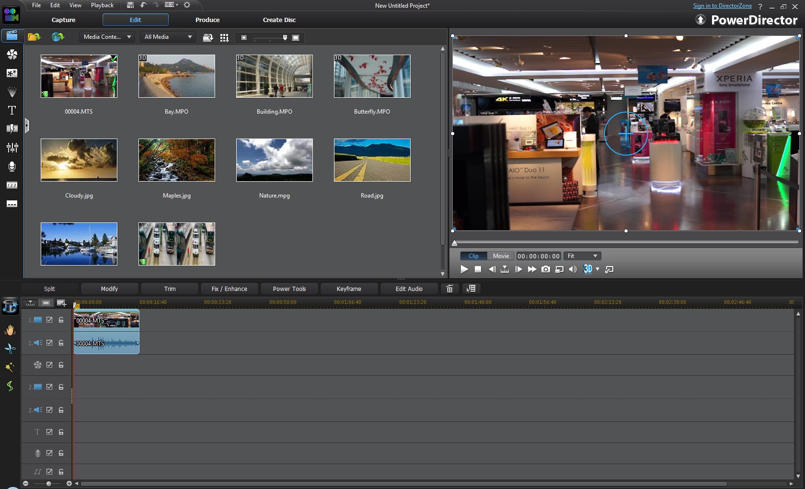Open the Title Room icon in sidebar
Viewport: 805px width, 489px height.
(x=12, y=110)
